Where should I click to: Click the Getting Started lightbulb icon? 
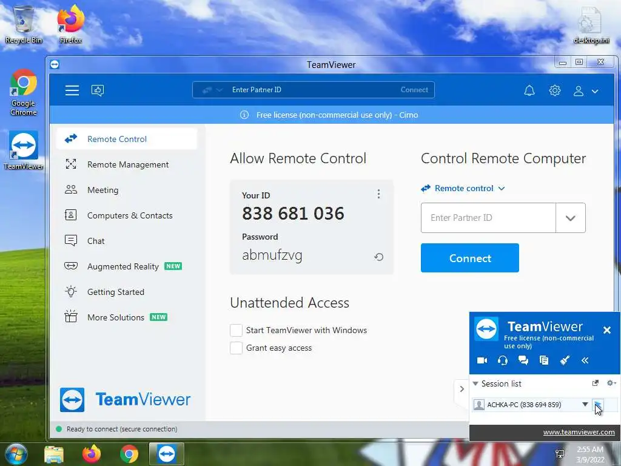click(x=71, y=291)
